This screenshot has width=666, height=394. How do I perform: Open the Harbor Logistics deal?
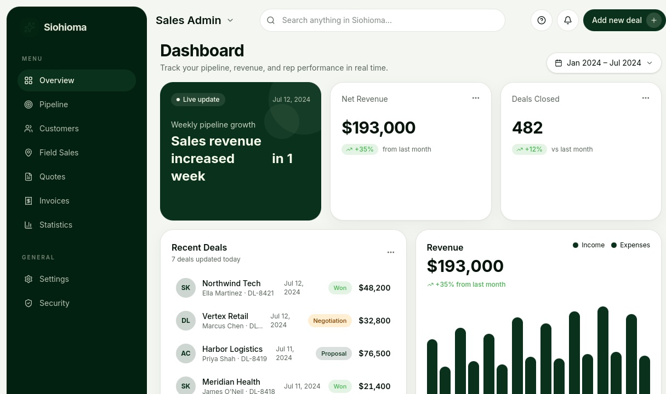tap(283, 354)
